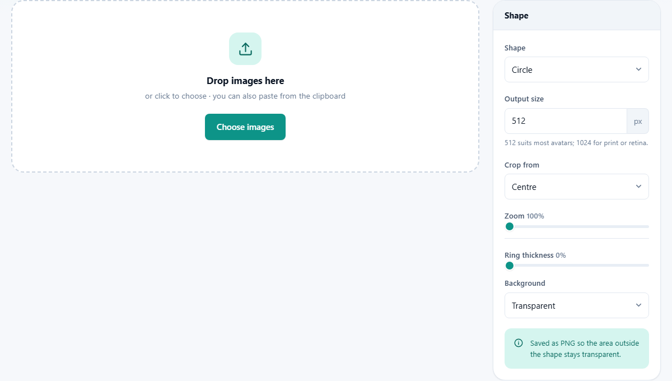The height and width of the screenshot is (381, 672).
Task: Click the Ring thickness slider handle
Action: point(510,266)
